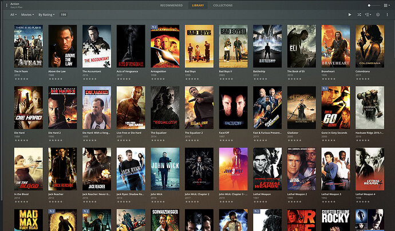Open the Gladiator poster

click(302, 107)
